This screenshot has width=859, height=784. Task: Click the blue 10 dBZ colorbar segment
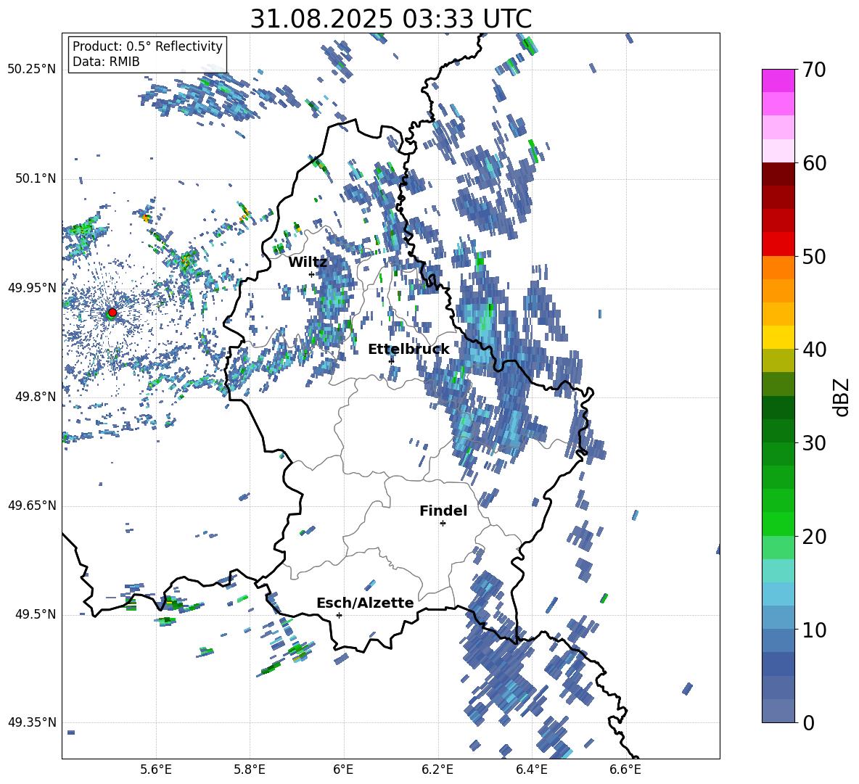point(778,617)
